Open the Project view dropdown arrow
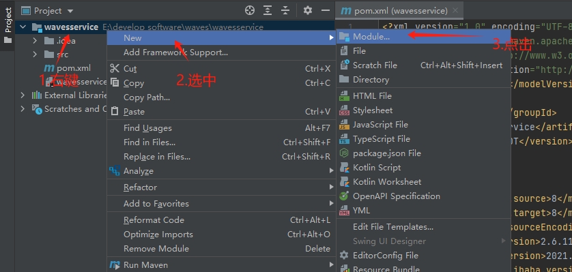 [70, 12]
